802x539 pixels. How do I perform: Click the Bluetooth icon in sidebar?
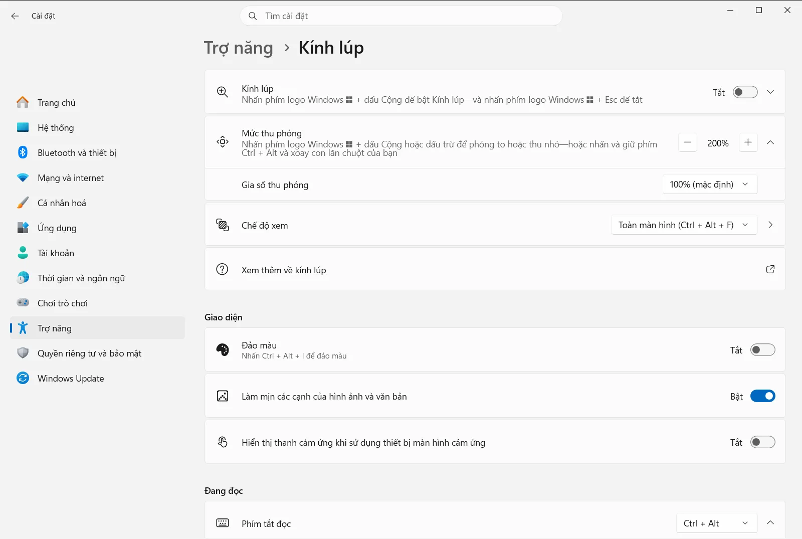click(23, 152)
